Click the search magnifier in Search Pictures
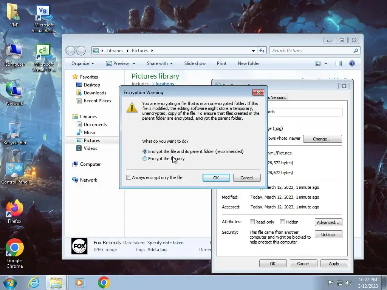The height and width of the screenshot is (290, 387). (356, 51)
